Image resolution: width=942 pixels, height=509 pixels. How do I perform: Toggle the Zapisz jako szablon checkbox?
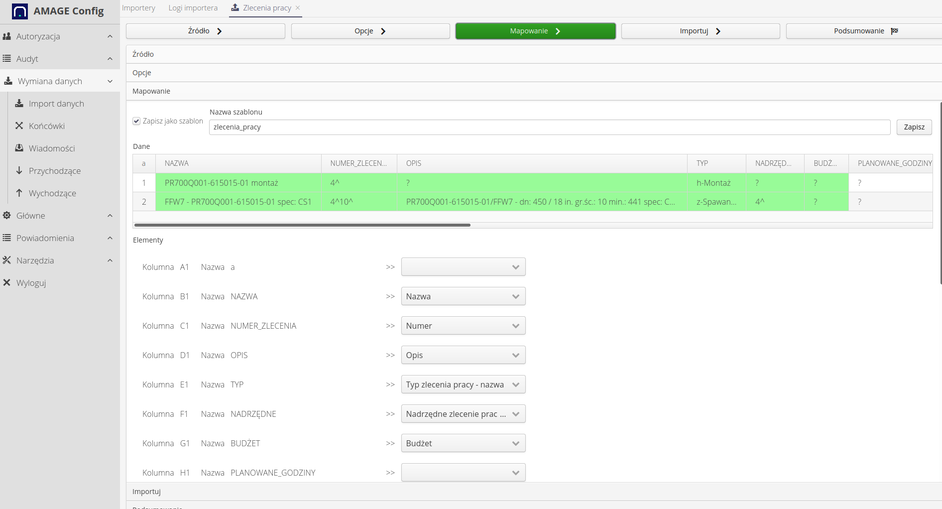tap(136, 121)
